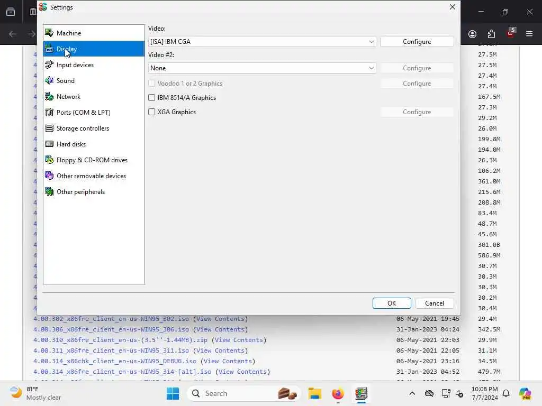Click the 586.9M file size text
This screenshot has width=542, height=406.
tap(489, 255)
